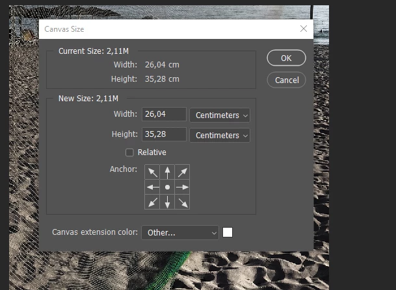The width and height of the screenshot is (396, 290).
Task: Click the New Size Height field
Action: point(164,134)
